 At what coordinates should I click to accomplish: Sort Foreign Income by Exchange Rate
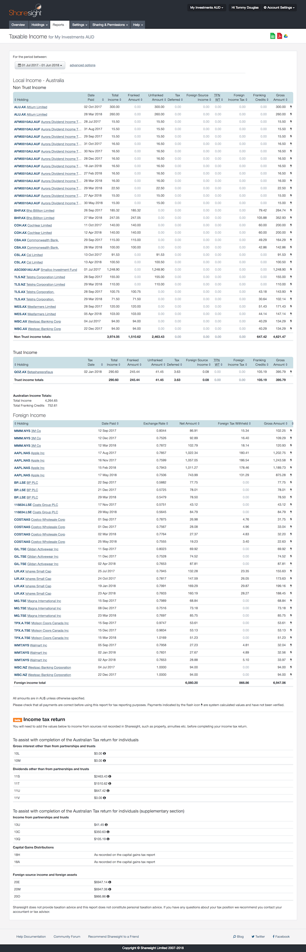pyautogui.click(x=155, y=423)
